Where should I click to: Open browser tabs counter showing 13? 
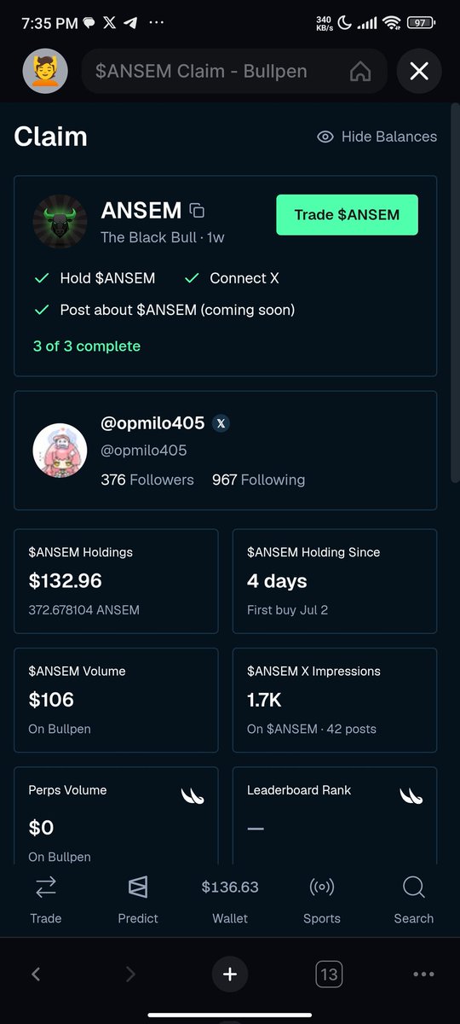tap(329, 974)
